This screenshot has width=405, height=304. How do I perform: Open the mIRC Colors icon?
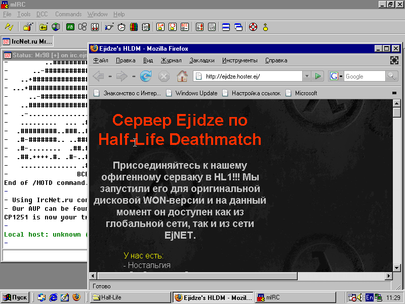[x=134, y=27]
